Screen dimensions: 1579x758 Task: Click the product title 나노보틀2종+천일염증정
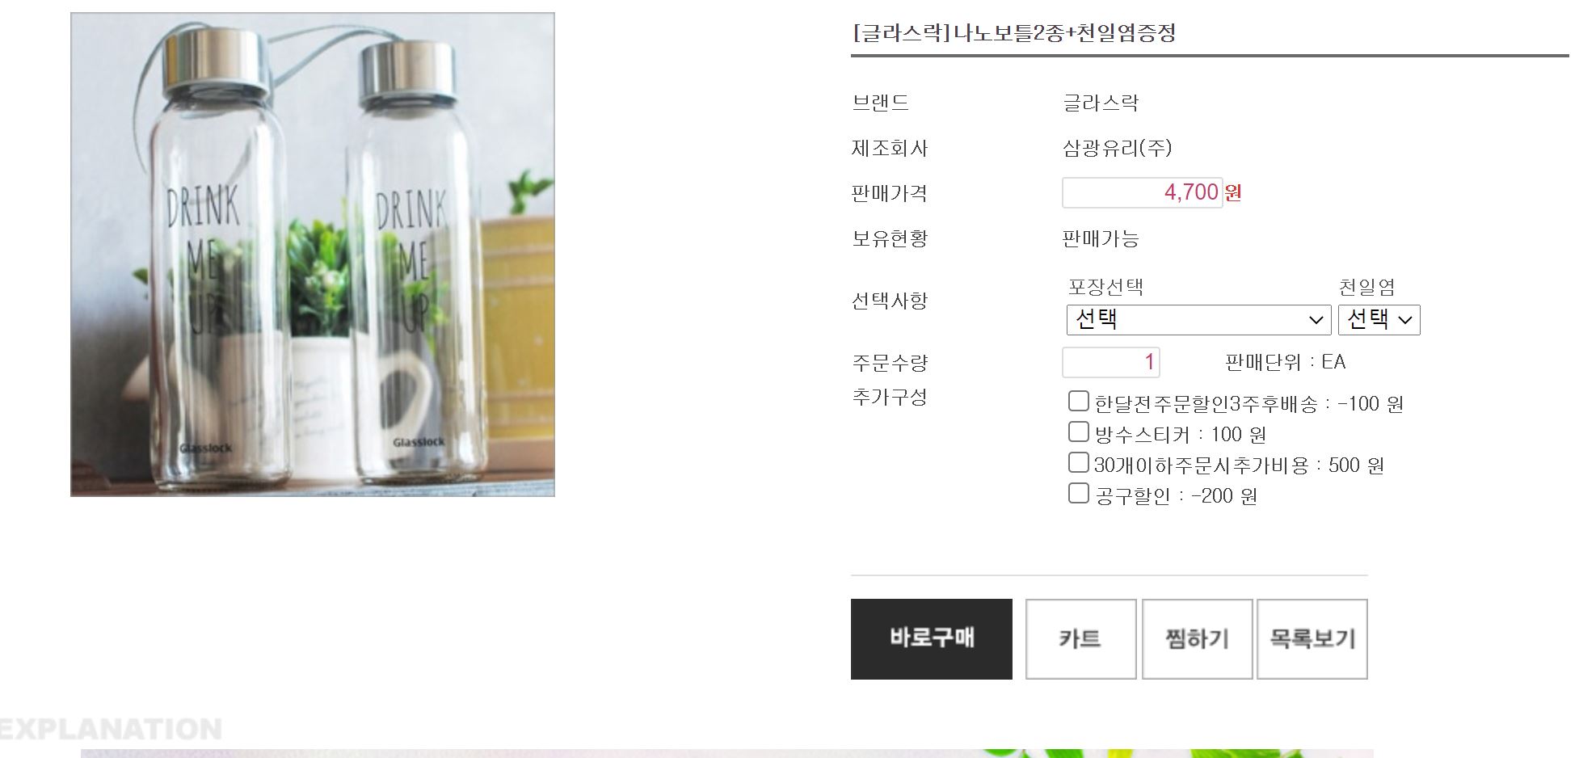point(1064,33)
